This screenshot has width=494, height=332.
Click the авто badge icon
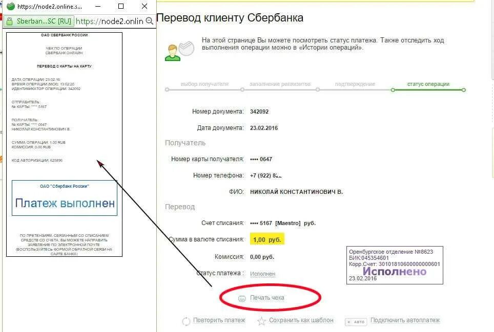click(356, 322)
